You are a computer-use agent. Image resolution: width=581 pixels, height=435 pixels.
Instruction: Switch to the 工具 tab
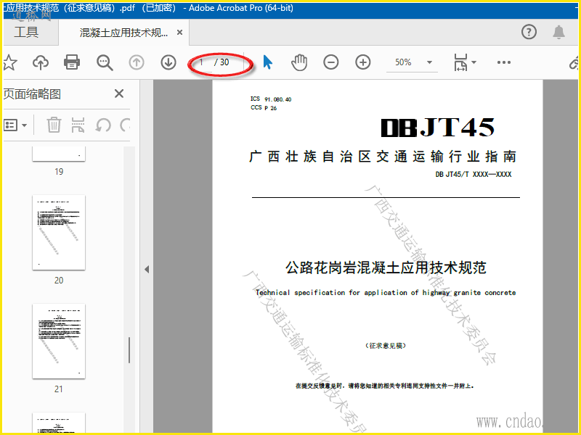26,32
